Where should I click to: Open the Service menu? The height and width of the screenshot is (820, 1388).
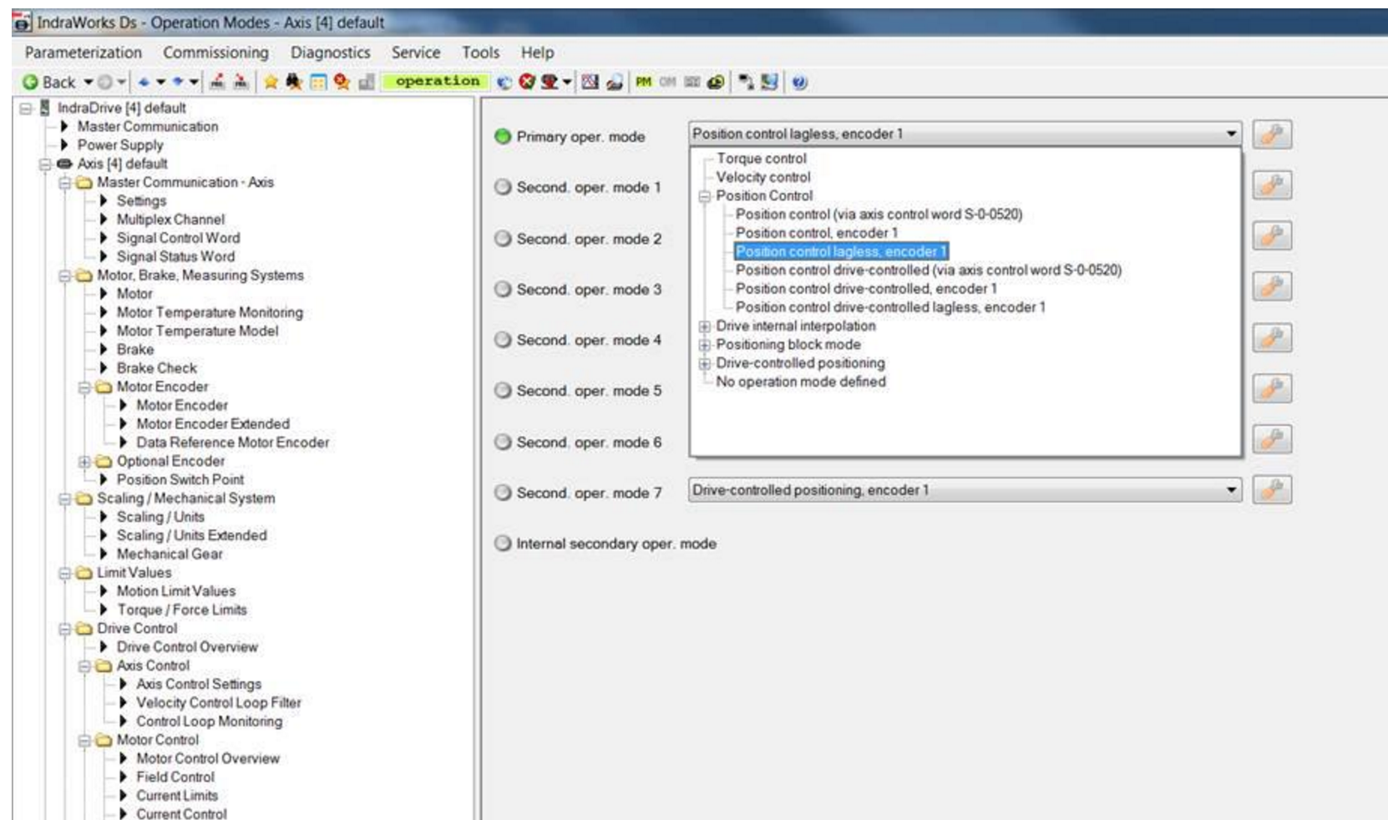(415, 52)
